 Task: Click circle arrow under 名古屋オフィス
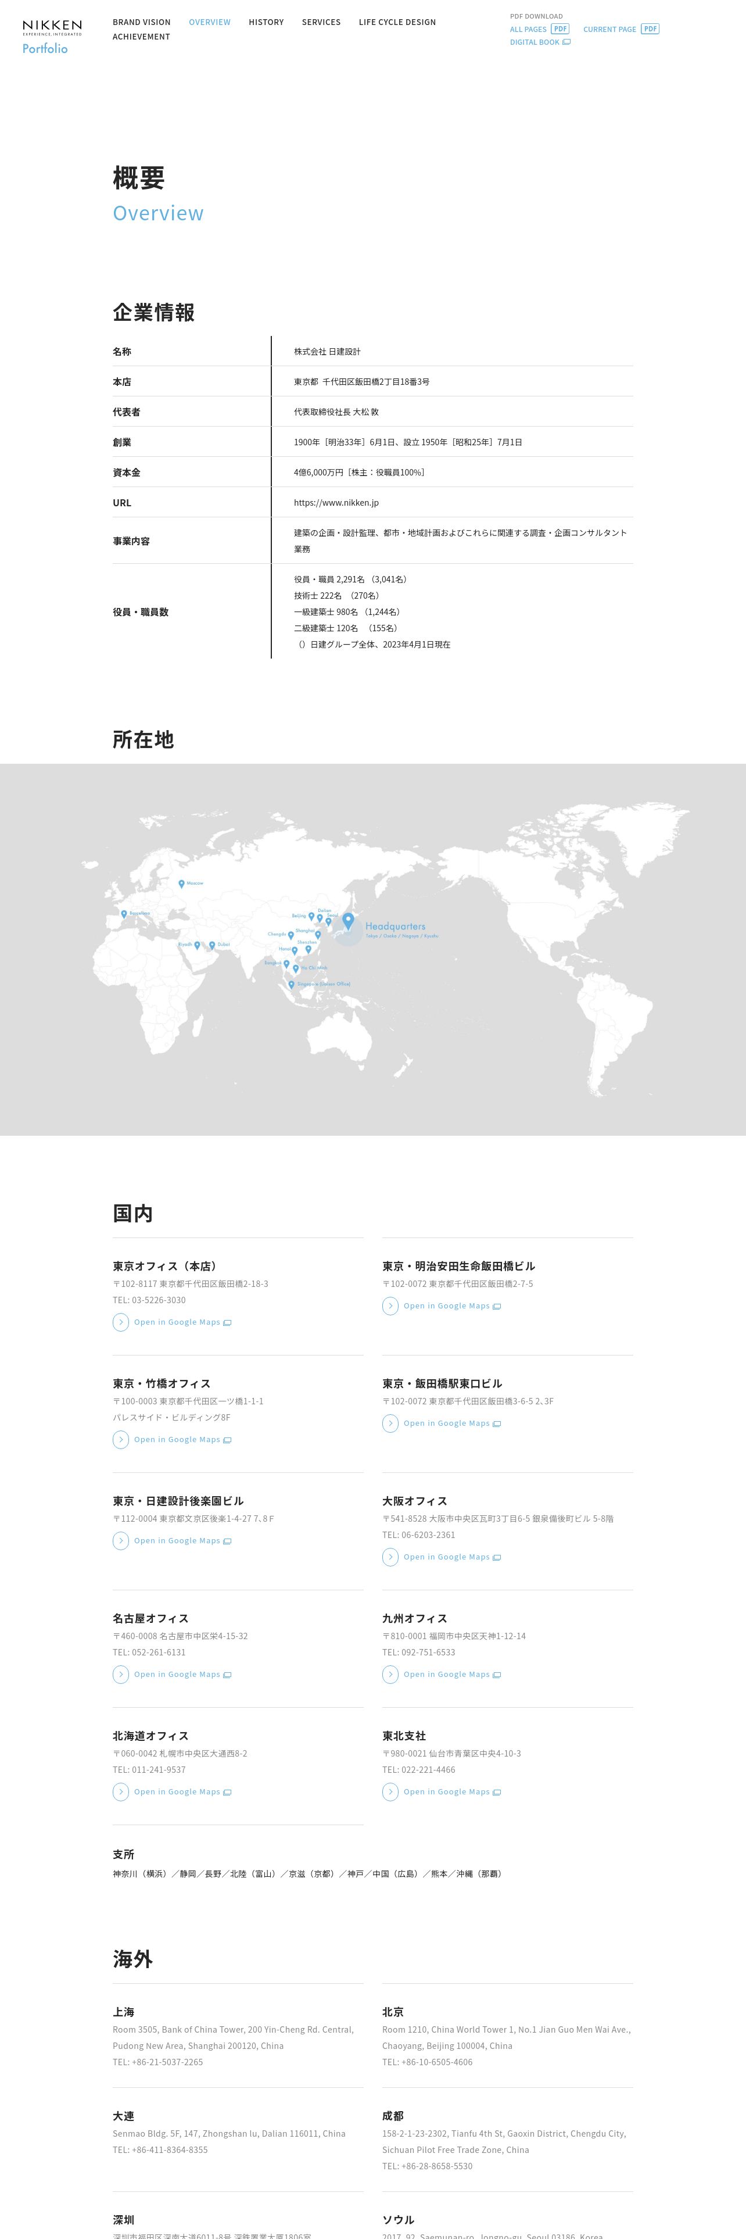(x=121, y=1674)
